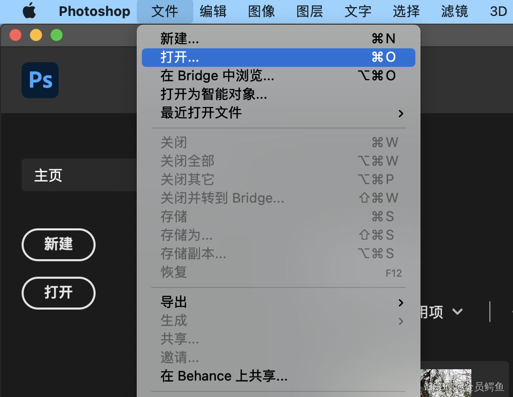The height and width of the screenshot is (397, 513).
Task: Open the 文字 menu
Action: tap(358, 11)
